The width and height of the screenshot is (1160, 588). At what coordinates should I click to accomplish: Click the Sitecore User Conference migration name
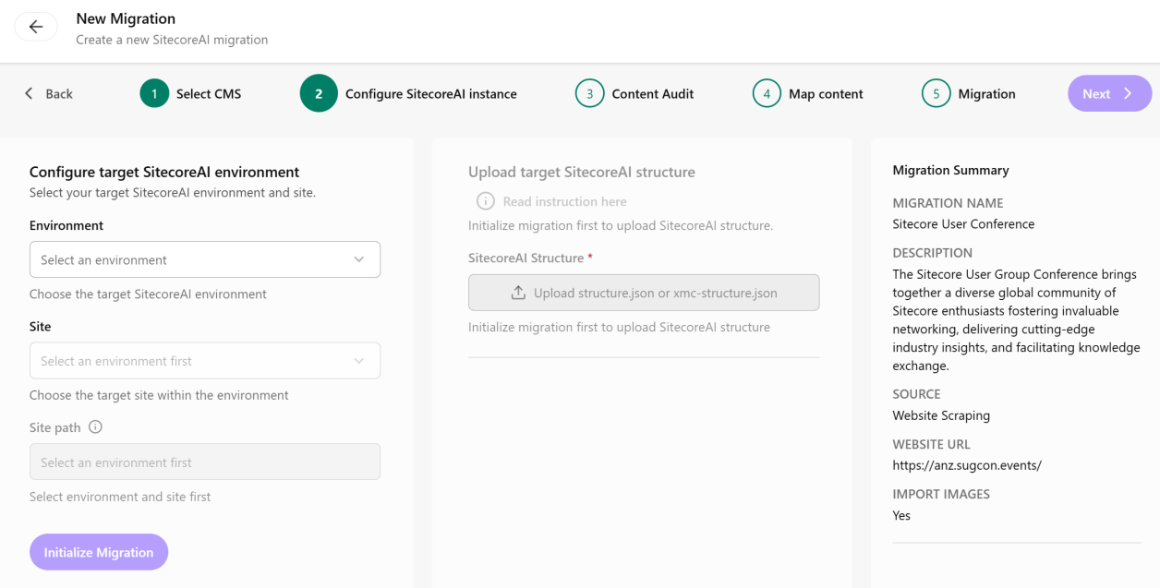[x=963, y=223]
